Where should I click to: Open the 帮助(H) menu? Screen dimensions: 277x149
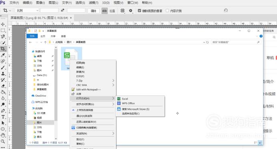(x=147, y=3)
